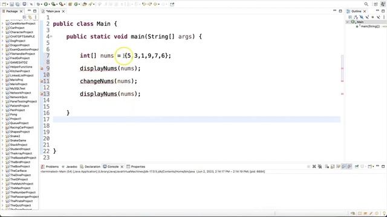
Task: Click the magnifier Search icon at top right
Action: pos(366,4)
